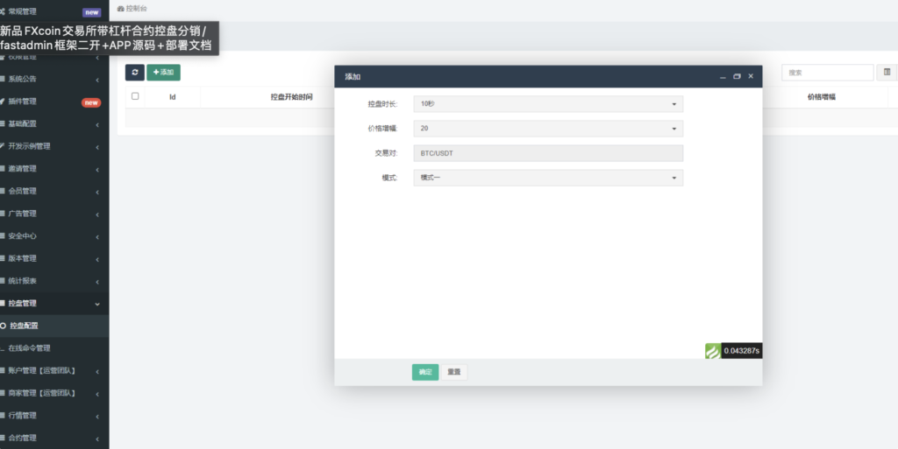This screenshot has width=898, height=449.
Task: Open 在线命令管理 in the sidebar
Action: coord(35,348)
